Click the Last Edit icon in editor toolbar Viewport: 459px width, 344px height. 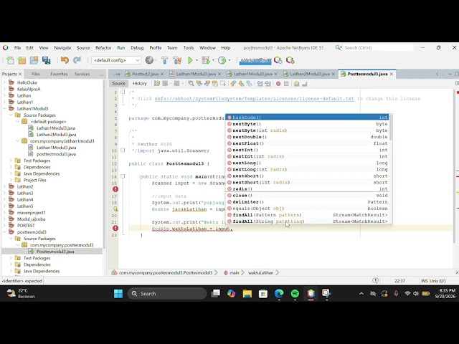157,84
